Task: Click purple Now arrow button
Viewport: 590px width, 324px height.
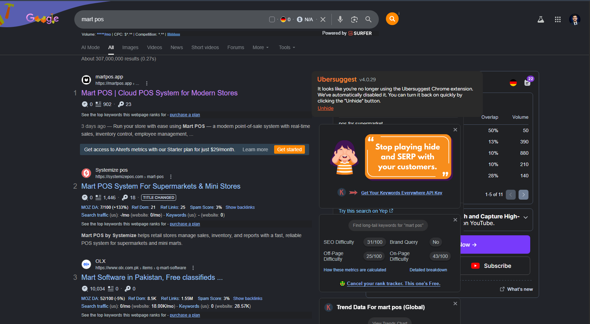Action: coord(495,245)
